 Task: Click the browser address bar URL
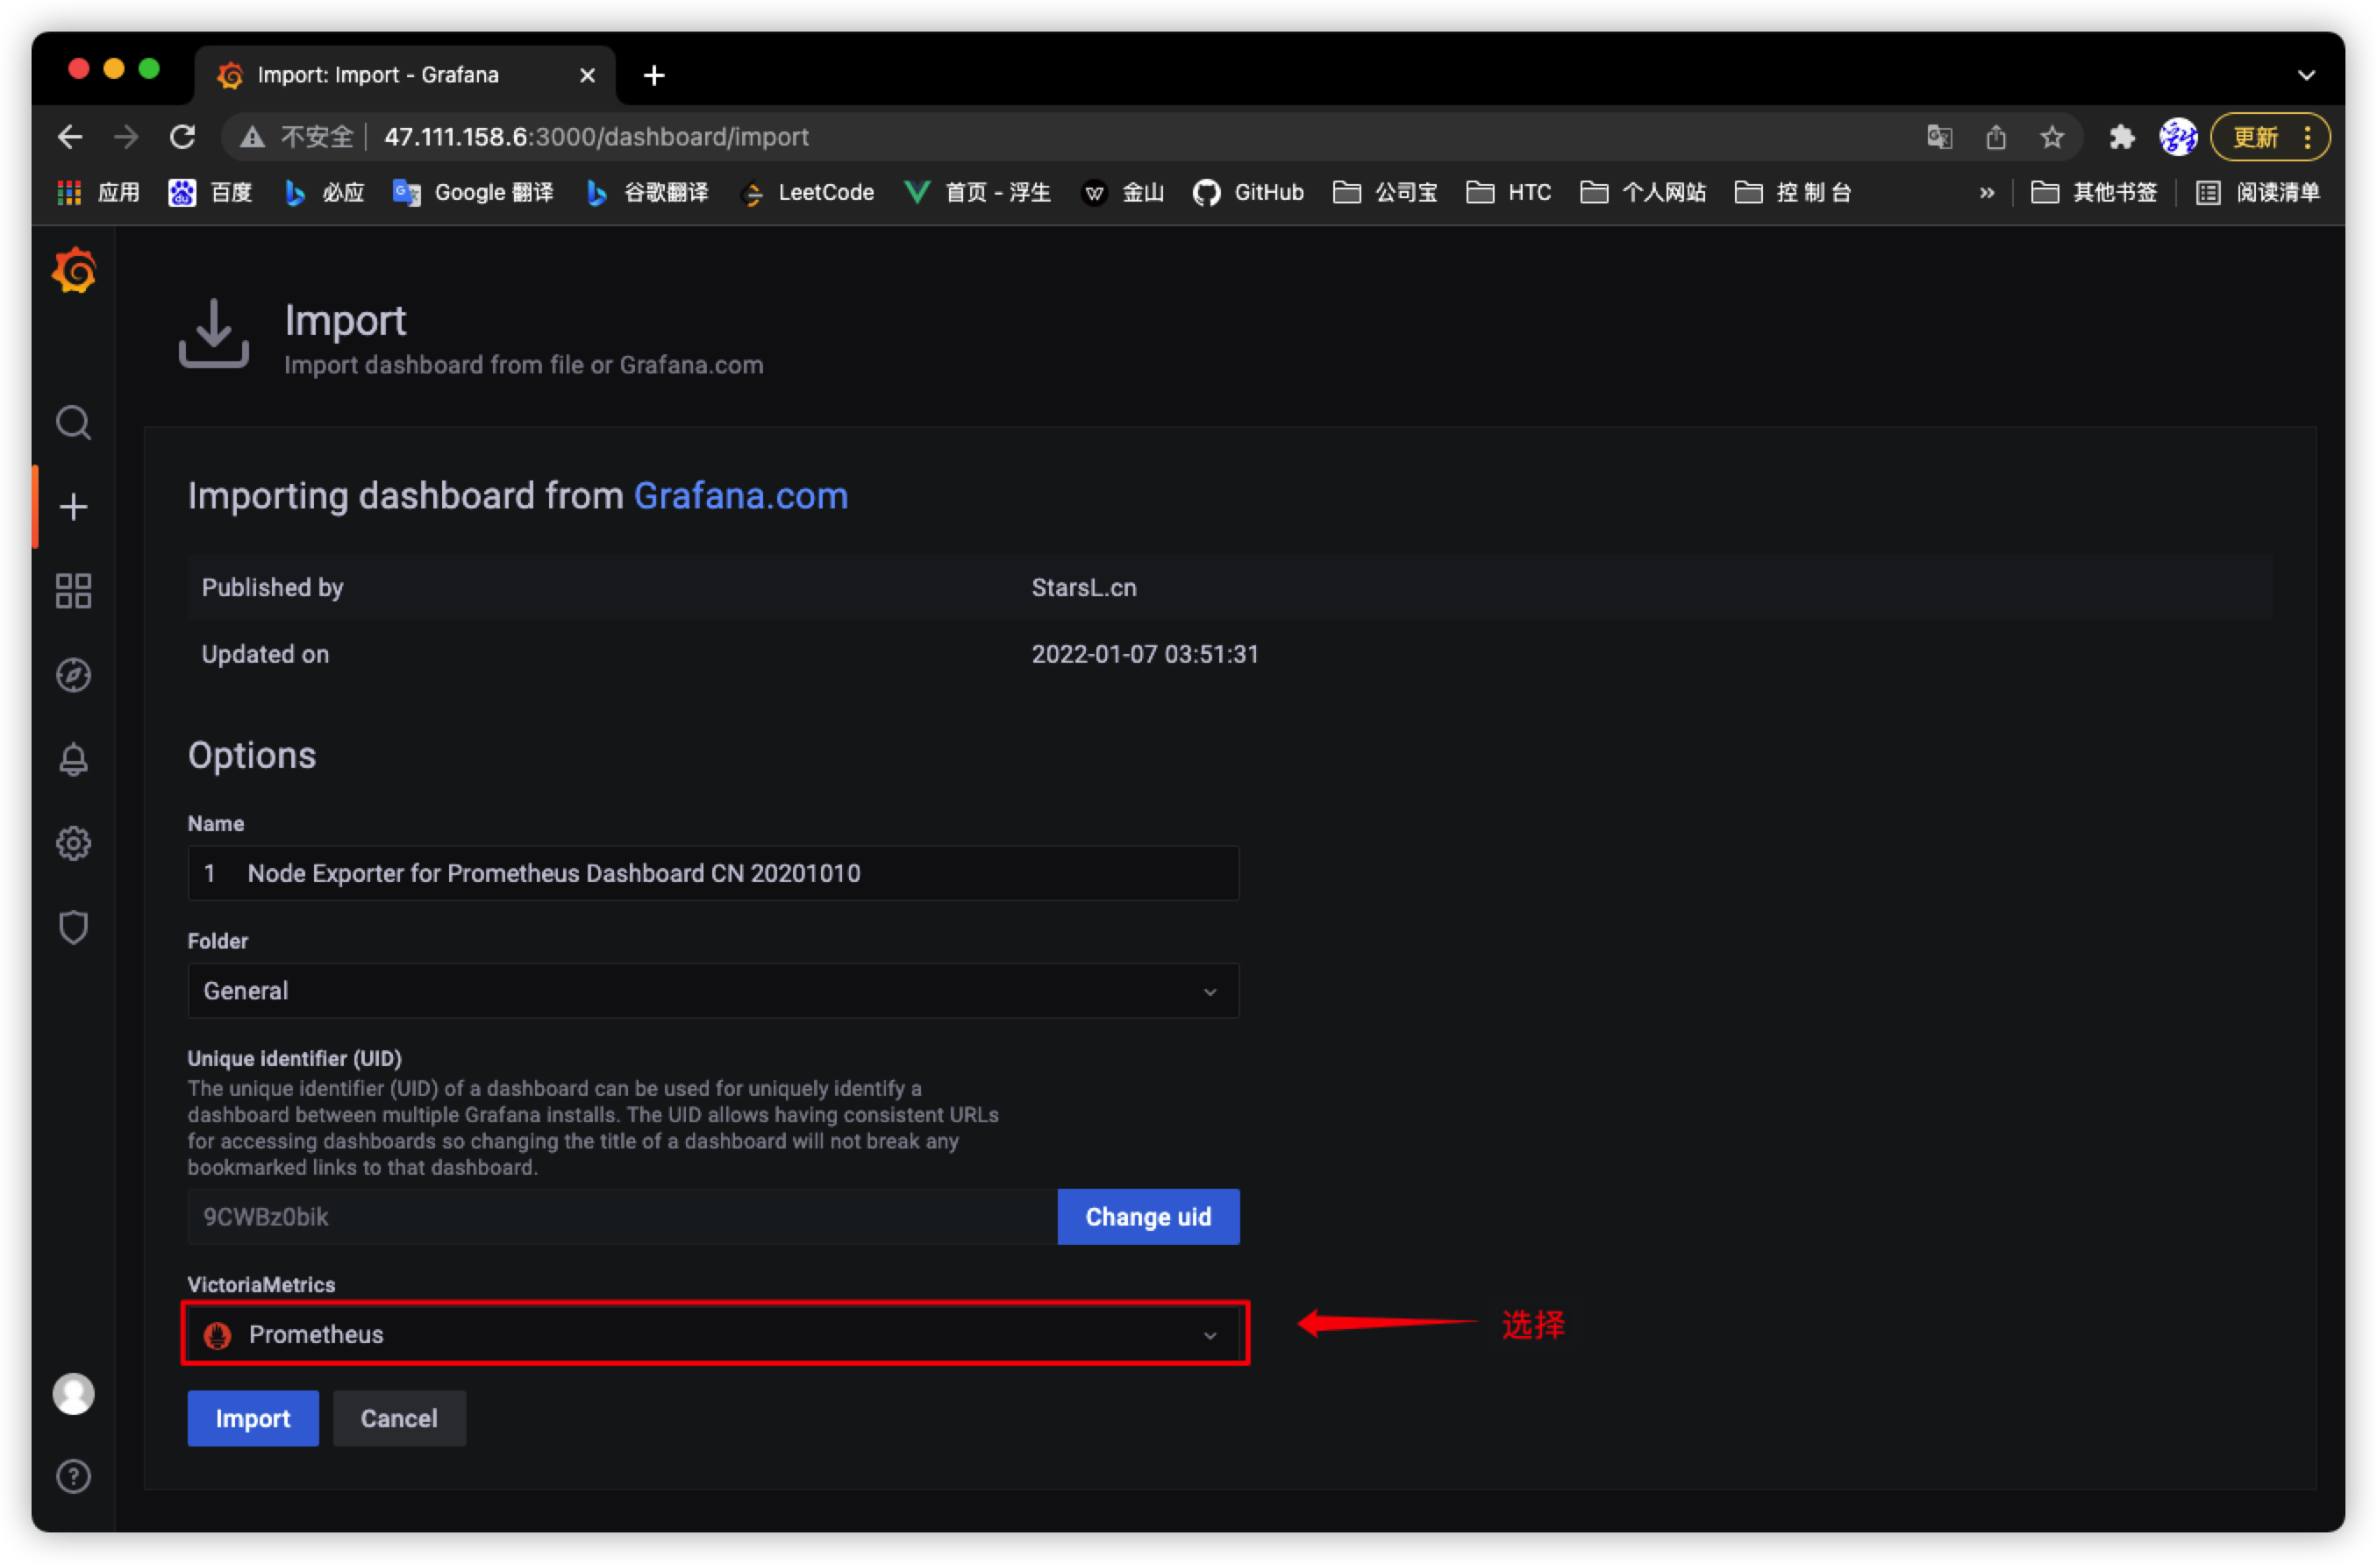(596, 137)
